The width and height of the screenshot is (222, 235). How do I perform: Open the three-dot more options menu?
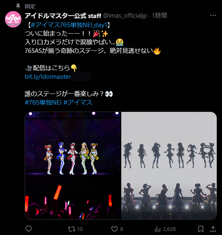(x=213, y=16)
